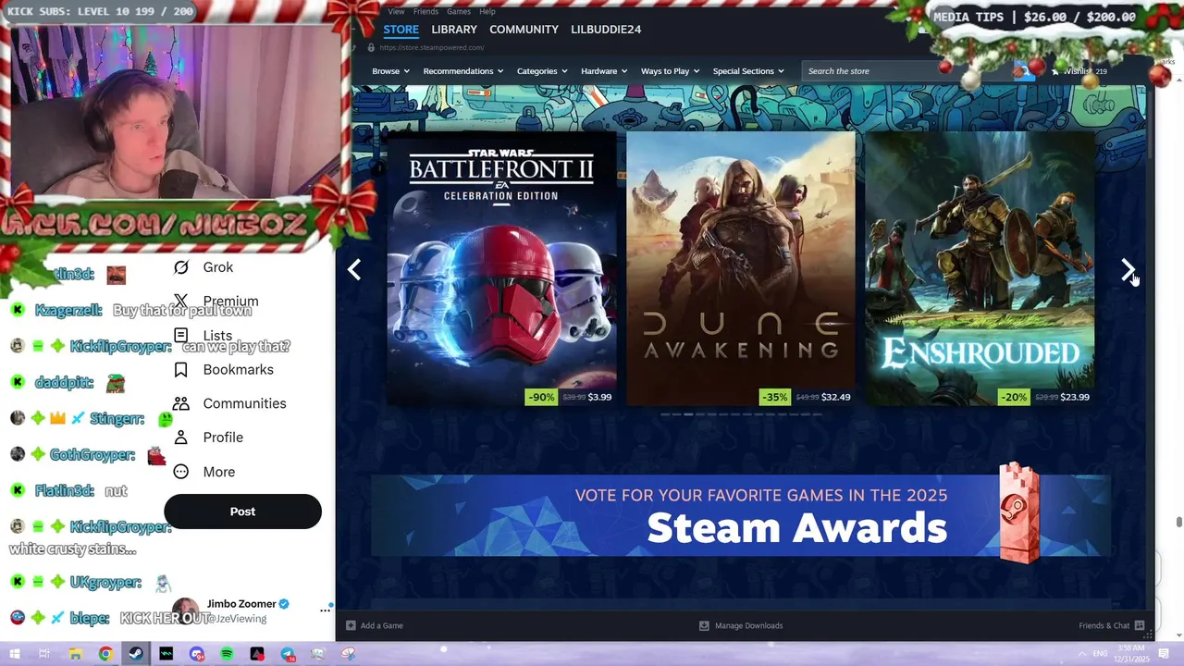Click the Lists icon in X sidebar
This screenshot has width=1184, height=666.
[x=181, y=335]
